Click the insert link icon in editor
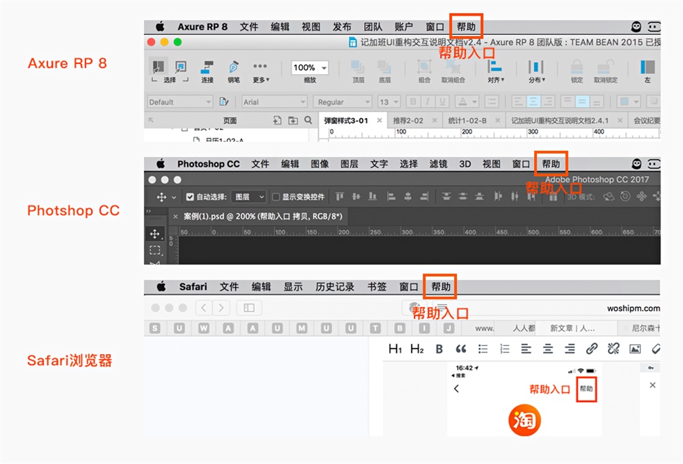The image size is (683, 464). [x=591, y=348]
